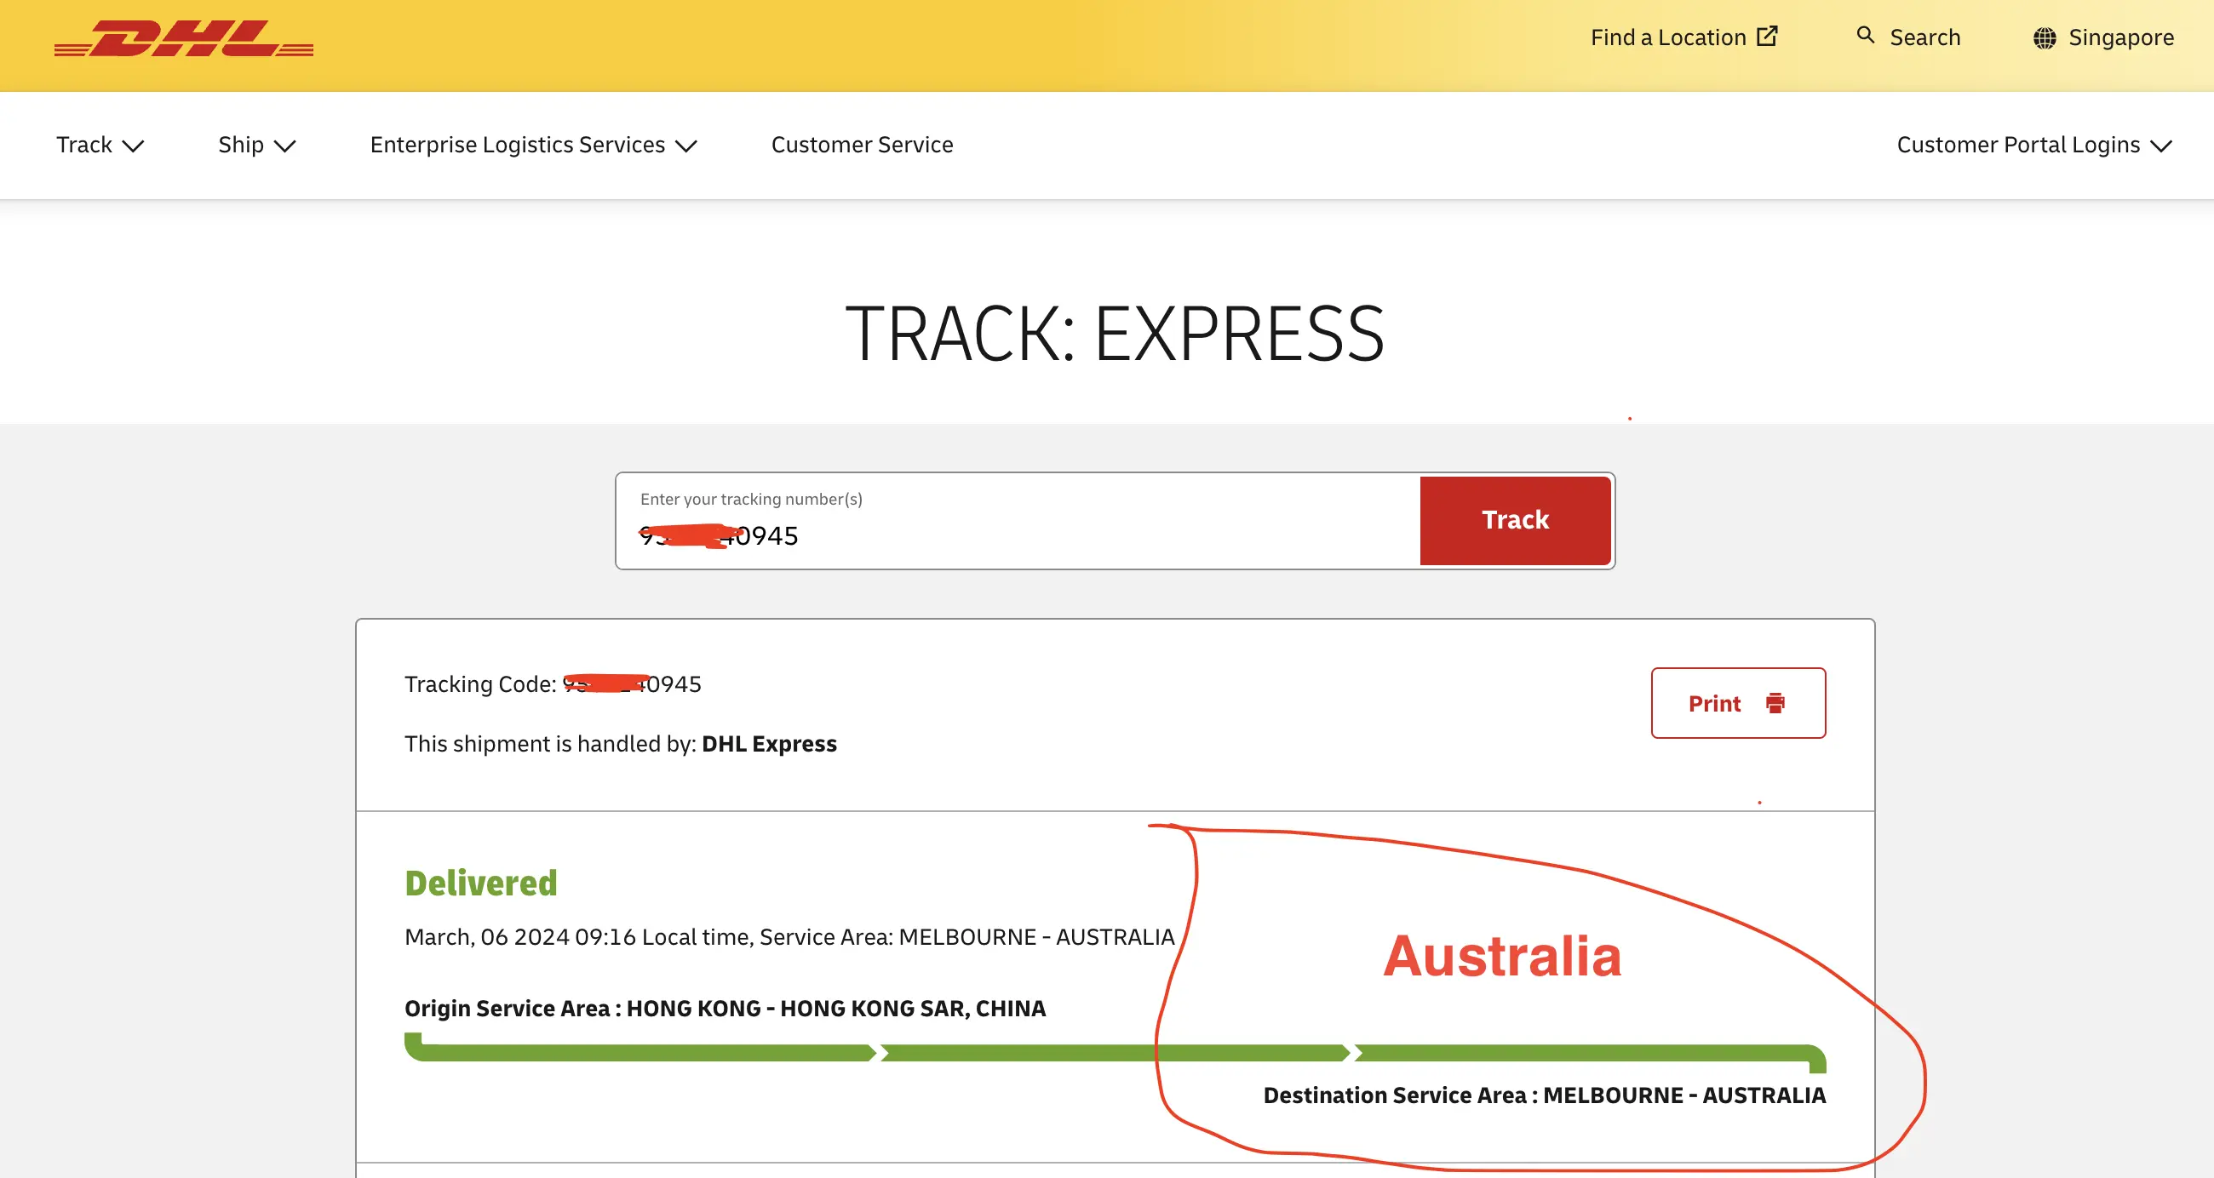Screen dimensions: 2214x1178
Task: Click the red Track button
Action: [1514, 520]
